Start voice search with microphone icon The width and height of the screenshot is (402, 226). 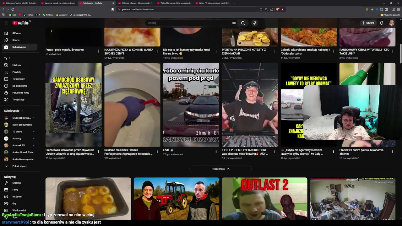click(x=255, y=23)
